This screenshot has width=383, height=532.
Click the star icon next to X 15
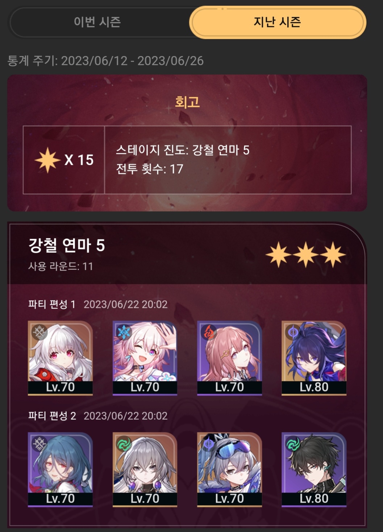point(47,160)
